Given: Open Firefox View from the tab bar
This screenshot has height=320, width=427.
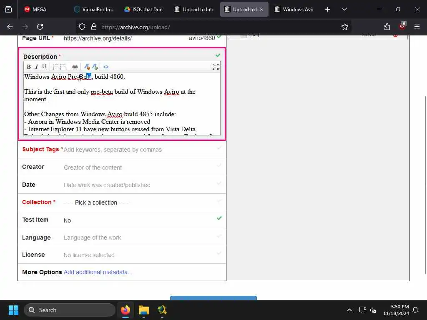Looking at the screenshot, I should point(8,10).
